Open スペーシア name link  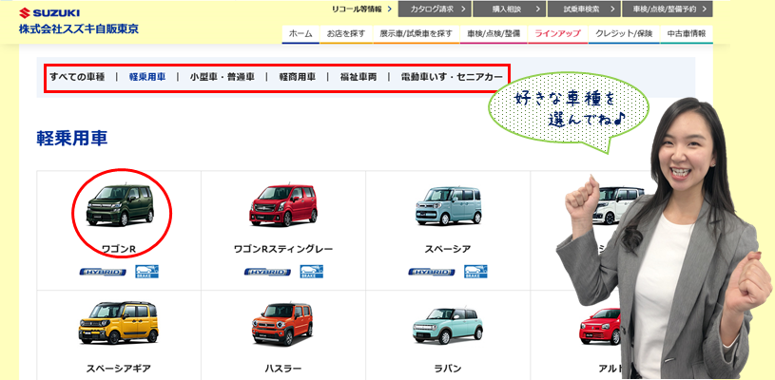[448, 249]
